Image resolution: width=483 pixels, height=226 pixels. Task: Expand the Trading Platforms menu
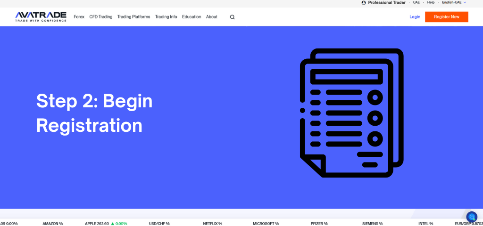coord(133,17)
